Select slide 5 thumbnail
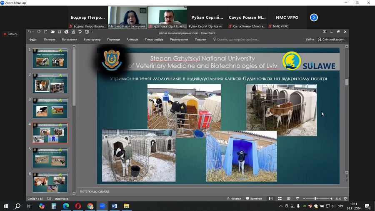 click(x=50, y=158)
